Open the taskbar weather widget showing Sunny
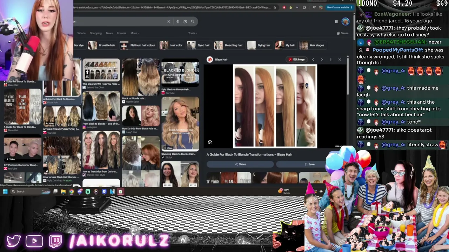Screen dimensions: 449x252 tap(284, 191)
